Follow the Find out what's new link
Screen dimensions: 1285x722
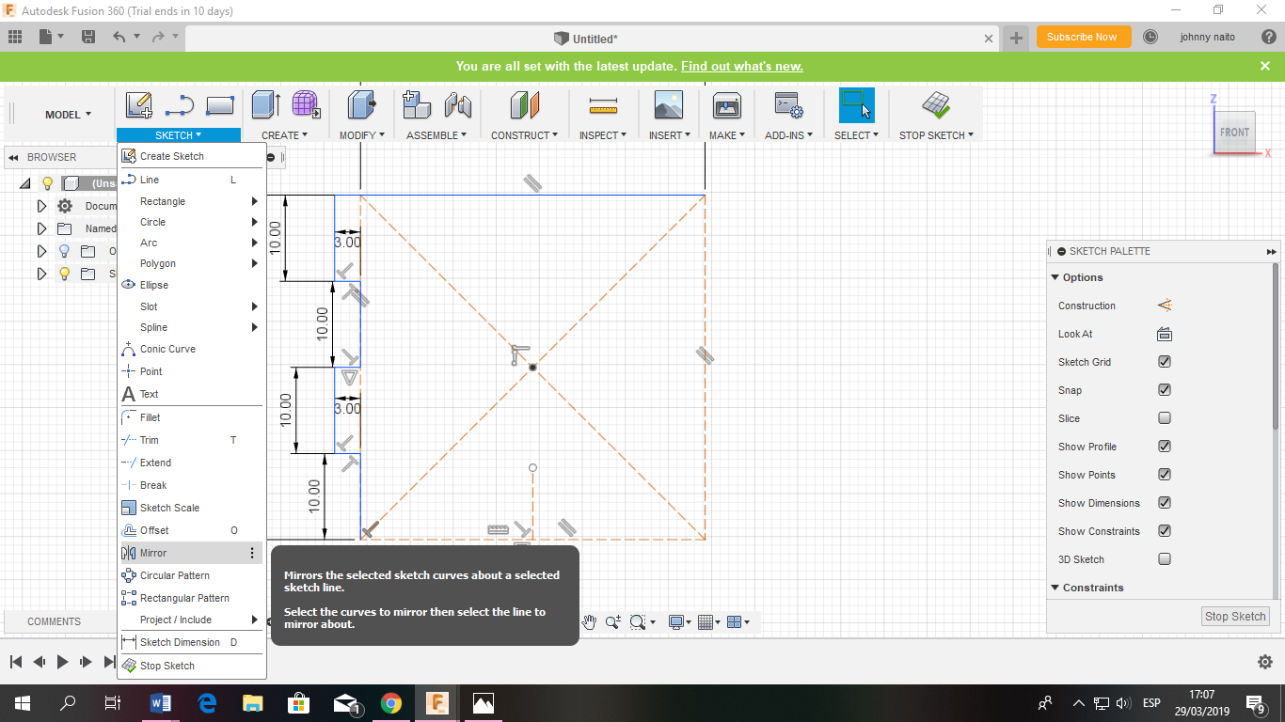tap(742, 66)
